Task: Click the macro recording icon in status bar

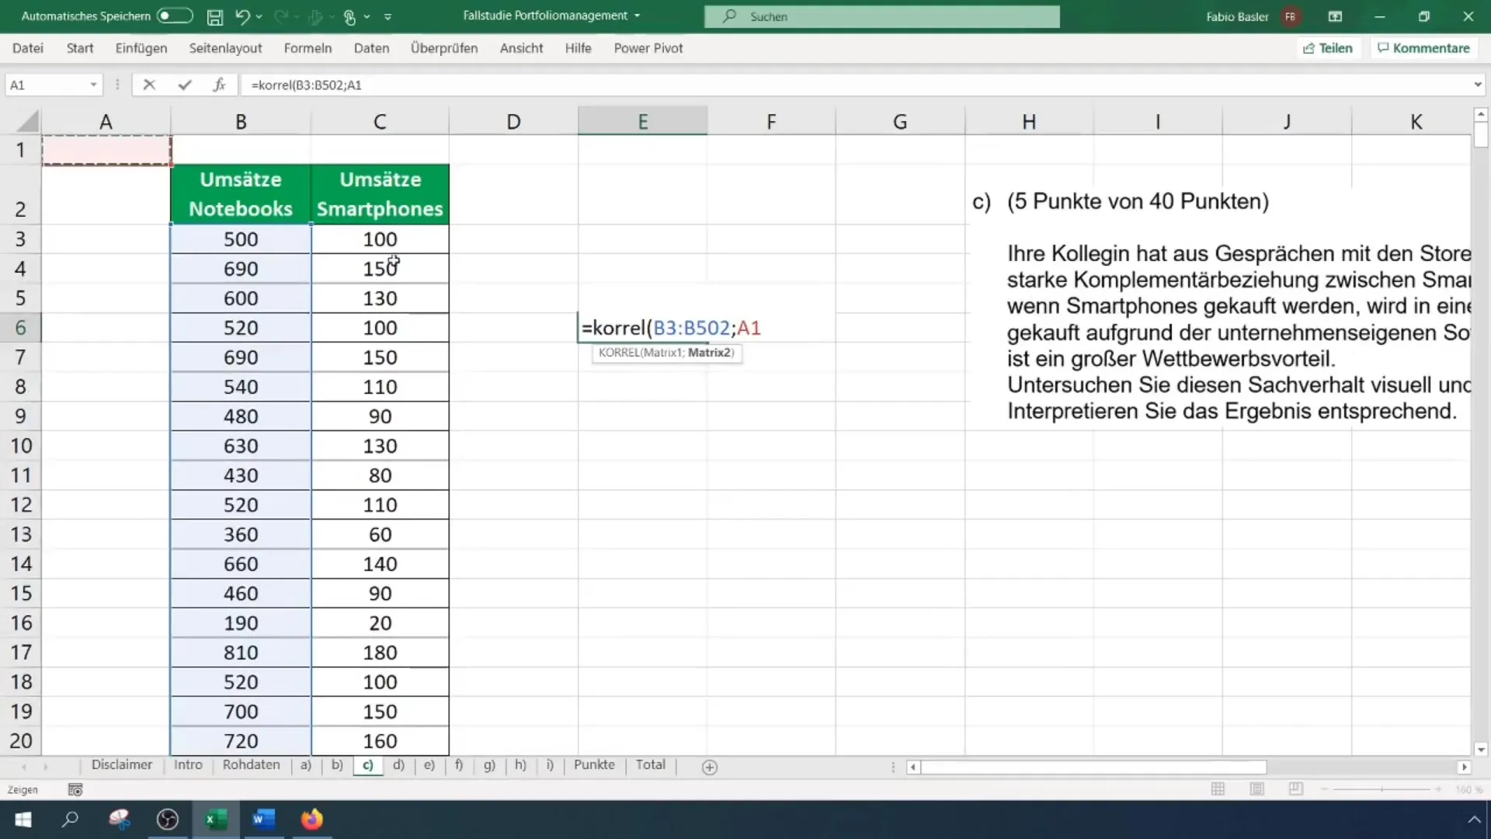Action: coord(75,790)
